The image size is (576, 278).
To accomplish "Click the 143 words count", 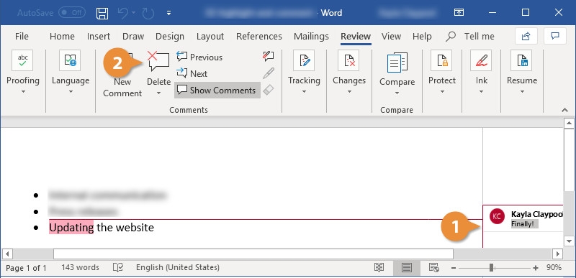I will (x=80, y=267).
